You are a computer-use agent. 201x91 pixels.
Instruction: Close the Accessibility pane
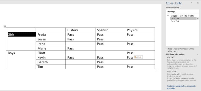pos(197,3)
